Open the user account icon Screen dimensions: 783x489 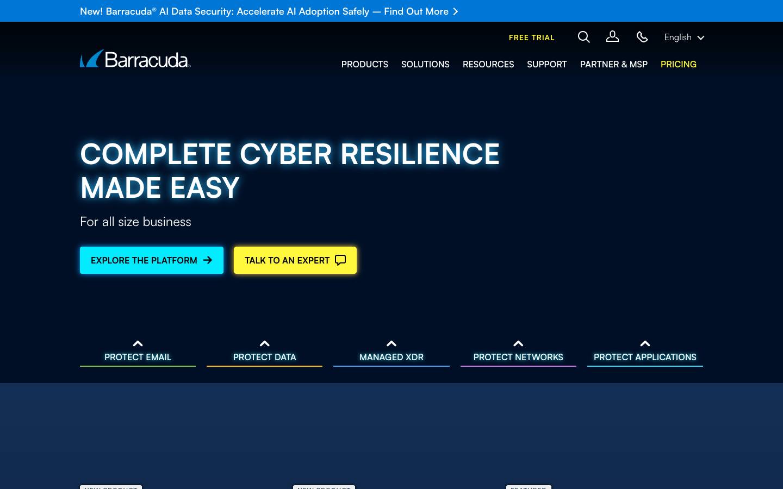[613, 36]
